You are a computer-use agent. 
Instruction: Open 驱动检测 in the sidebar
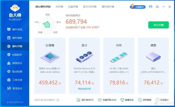14,71
